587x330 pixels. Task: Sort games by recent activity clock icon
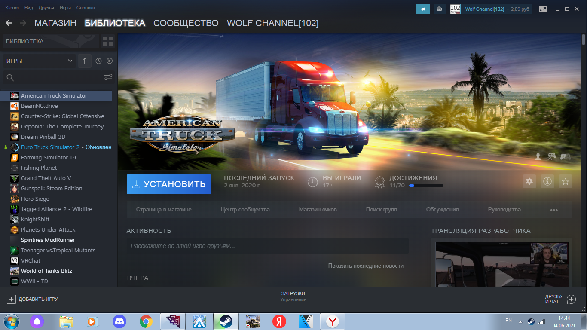pos(98,61)
